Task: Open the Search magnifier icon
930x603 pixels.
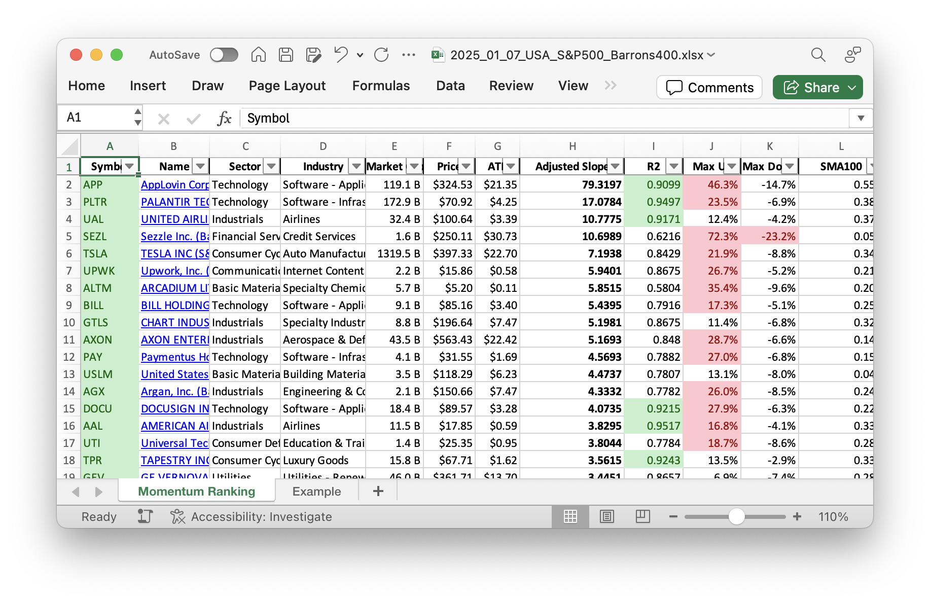Action: [818, 55]
